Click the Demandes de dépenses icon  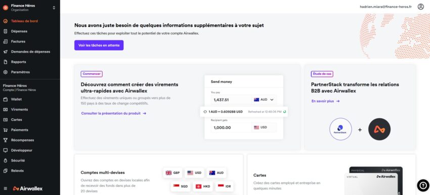tap(5, 52)
